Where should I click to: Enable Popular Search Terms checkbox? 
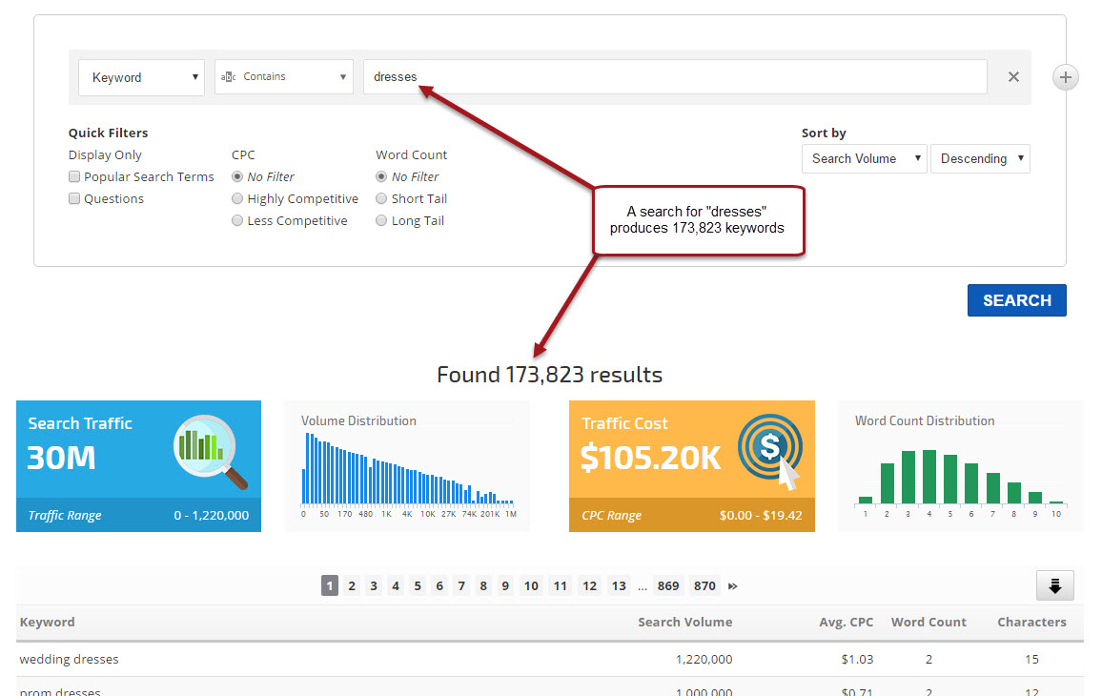click(x=74, y=177)
